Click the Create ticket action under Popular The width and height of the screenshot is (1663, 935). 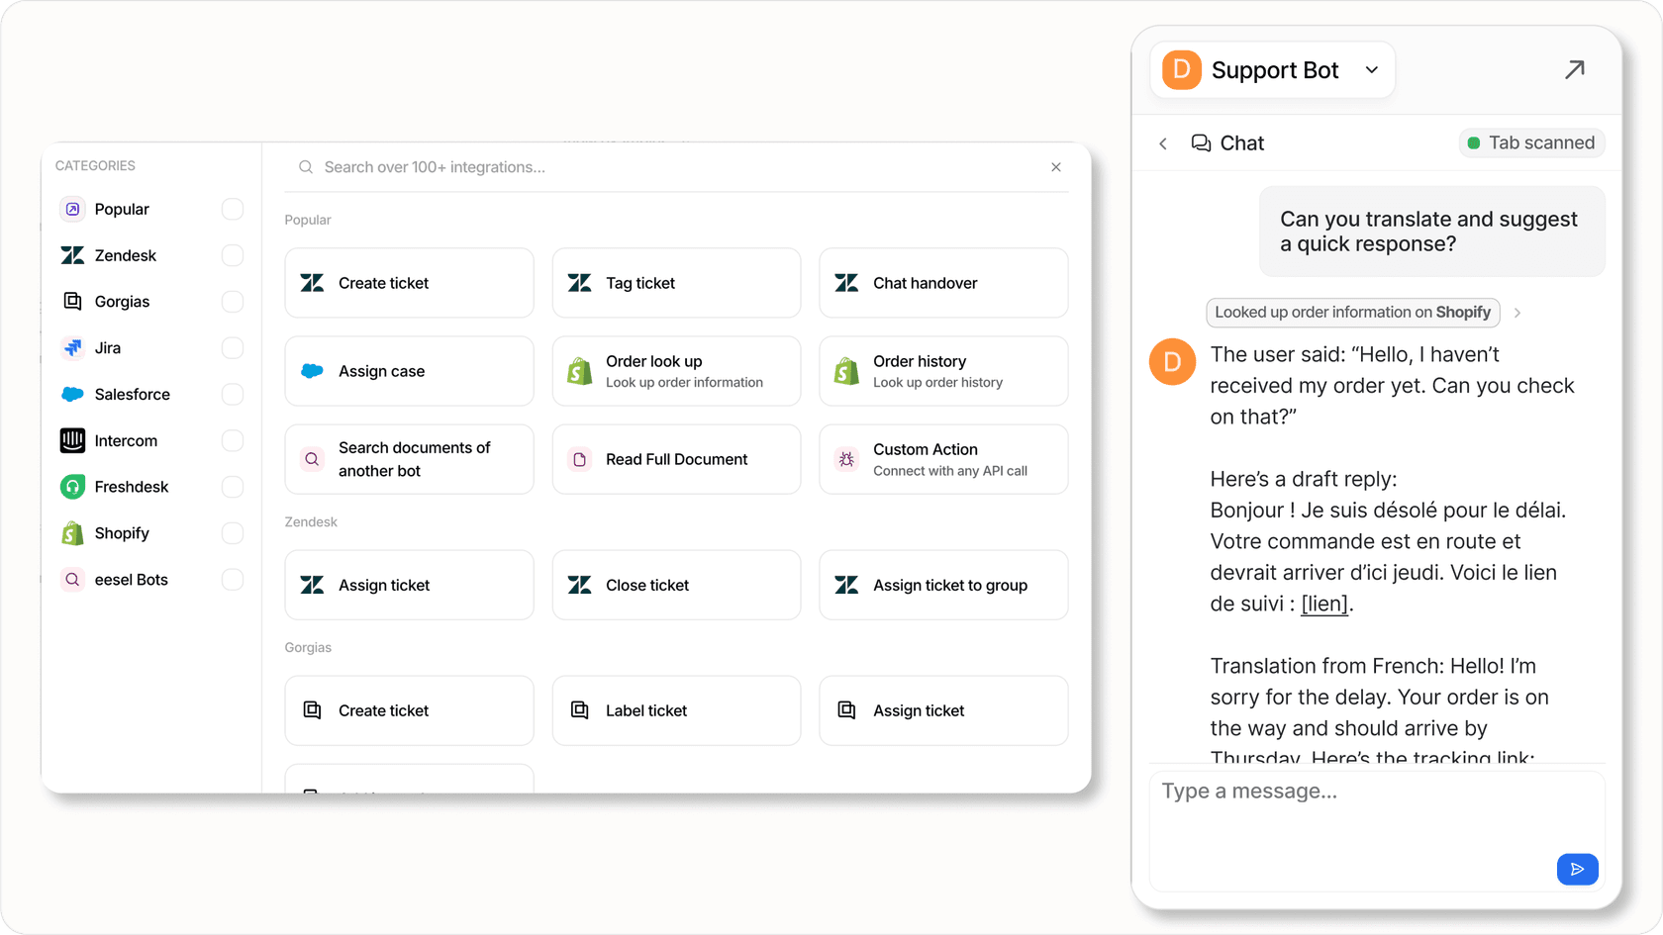coord(409,283)
